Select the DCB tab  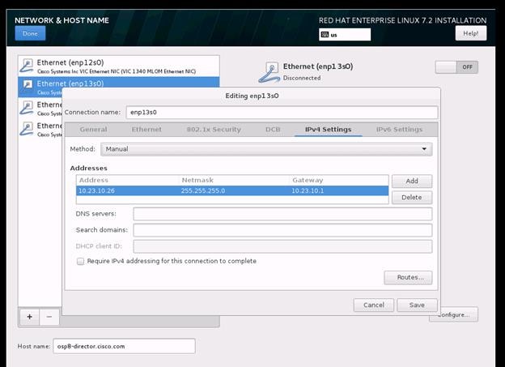[x=273, y=130]
